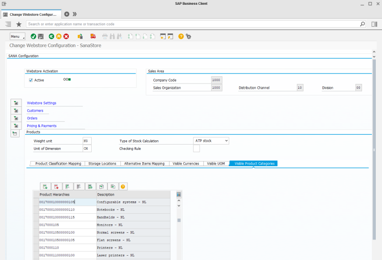382x260 pixels.
Task: Open new tab with the plus icon
Action: 67,14
